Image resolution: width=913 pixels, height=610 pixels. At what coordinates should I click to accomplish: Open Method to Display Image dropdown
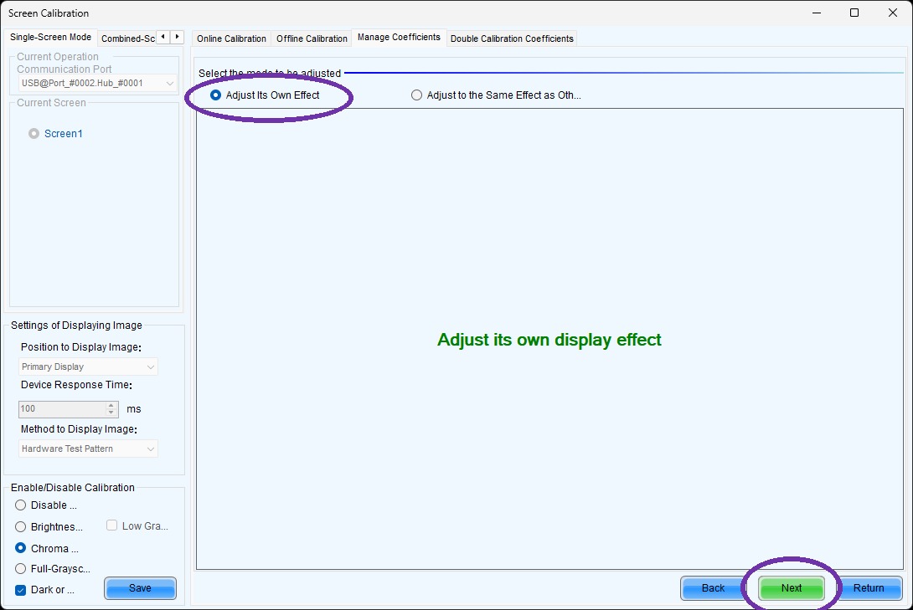click(x=88, y=449)
